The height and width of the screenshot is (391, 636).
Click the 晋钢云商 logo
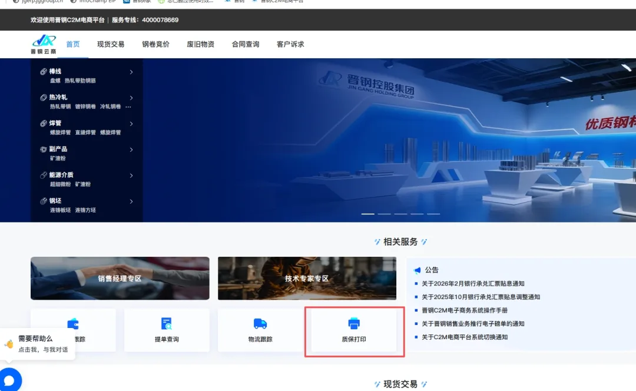pyautogui.click(x=44, y=44)
